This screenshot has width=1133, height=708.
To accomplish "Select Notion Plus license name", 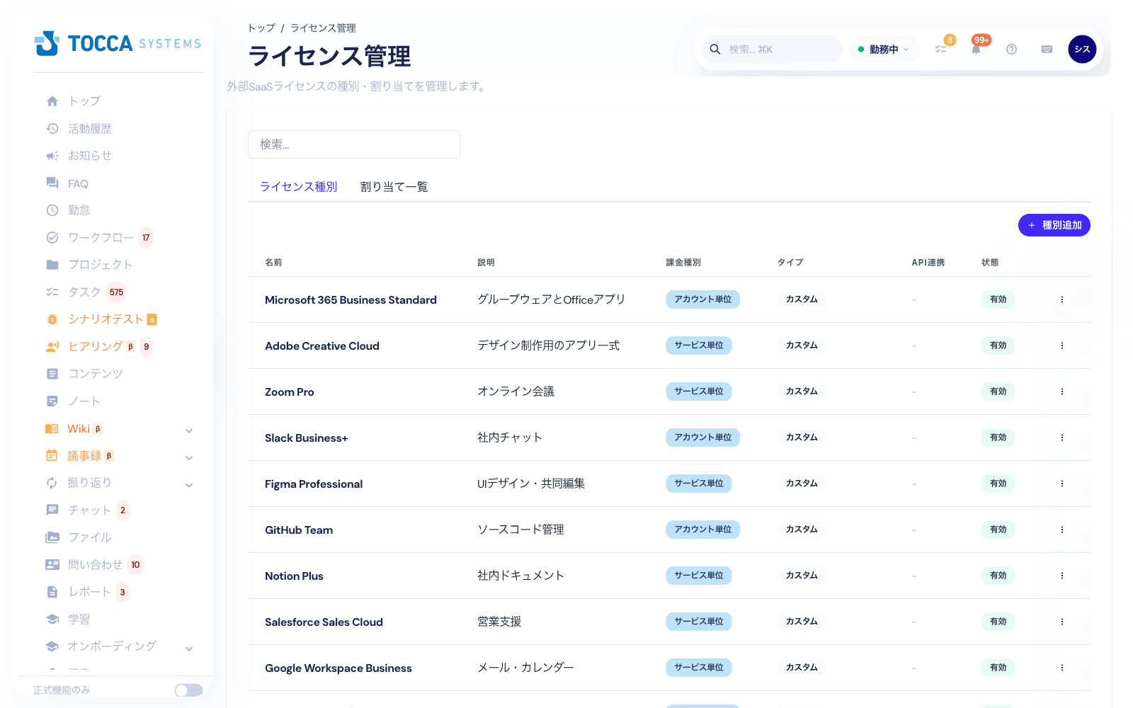I will [294, 576].
